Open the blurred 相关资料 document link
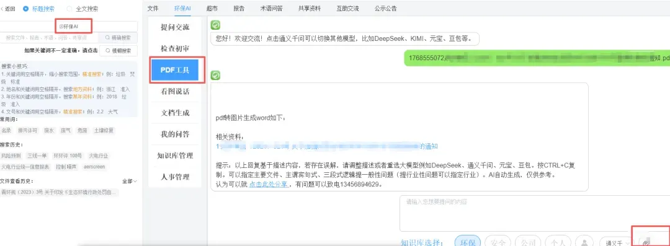 [327, 146]
